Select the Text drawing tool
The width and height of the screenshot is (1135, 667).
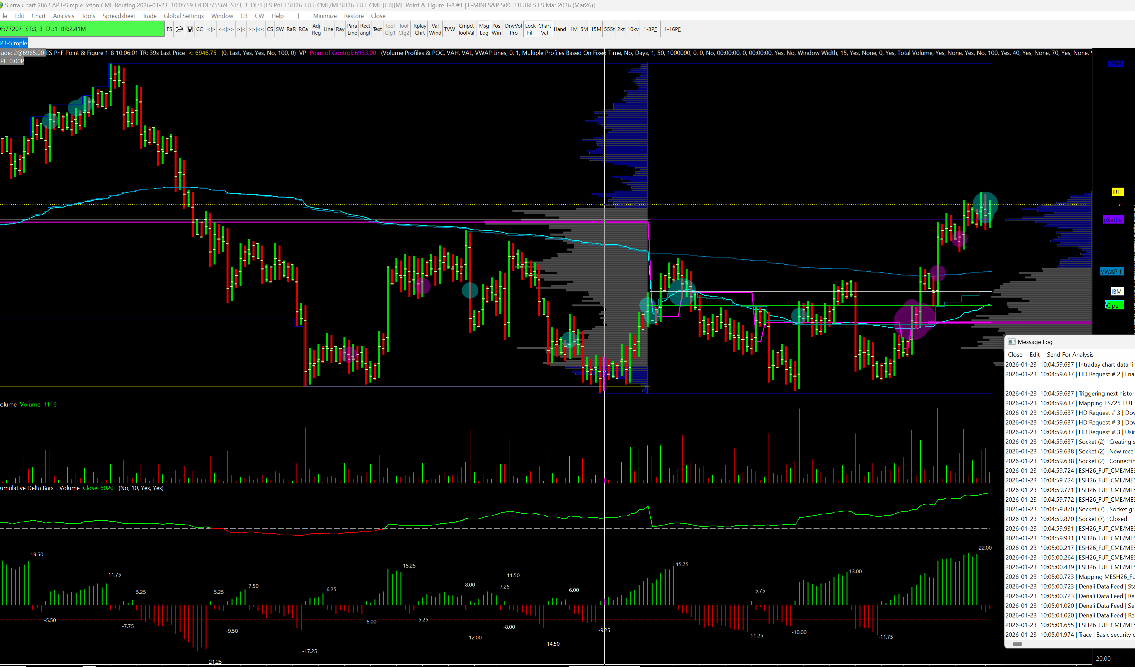377,29
